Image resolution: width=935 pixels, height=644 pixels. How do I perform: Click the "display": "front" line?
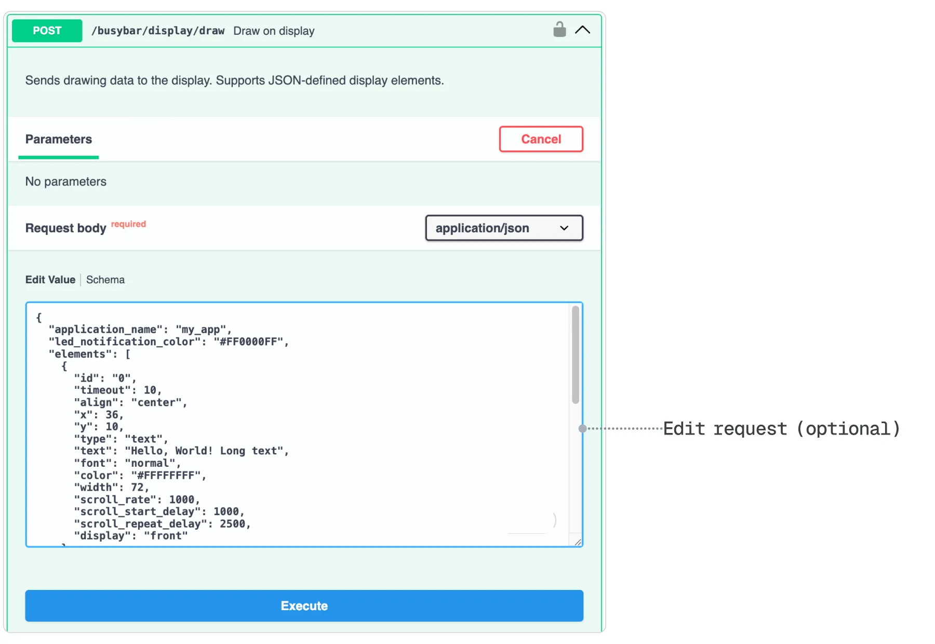(131, 536)
